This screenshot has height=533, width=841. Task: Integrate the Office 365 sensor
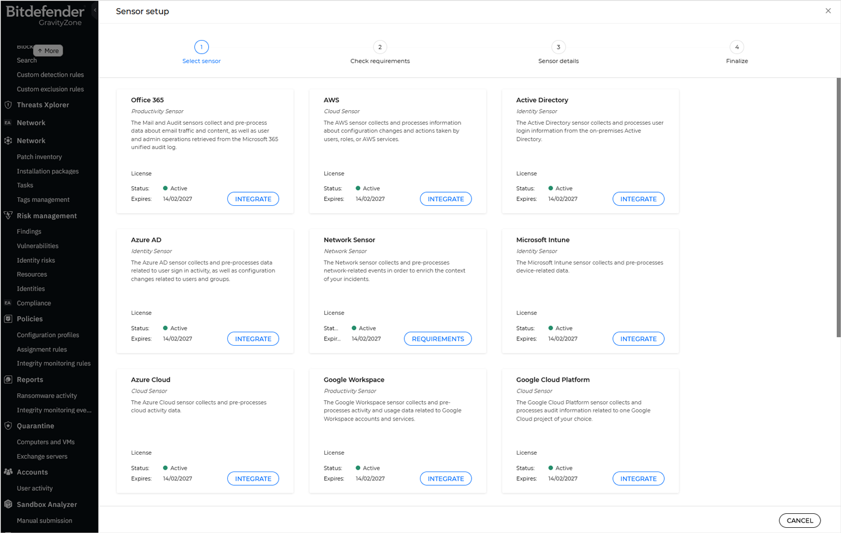(253, 198)
